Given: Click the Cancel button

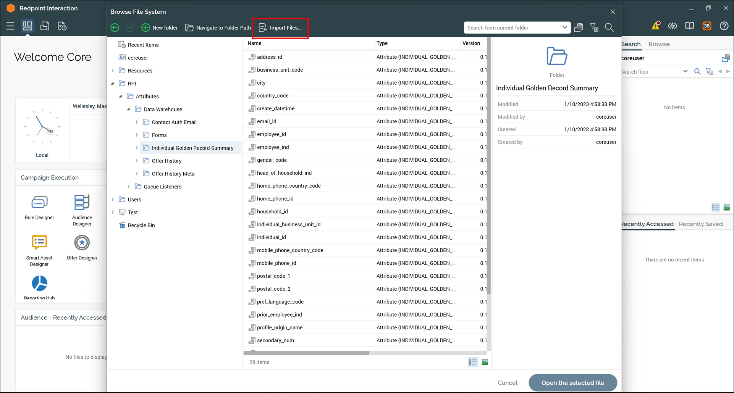Looking at the screenshot, I should coord(507,383).
